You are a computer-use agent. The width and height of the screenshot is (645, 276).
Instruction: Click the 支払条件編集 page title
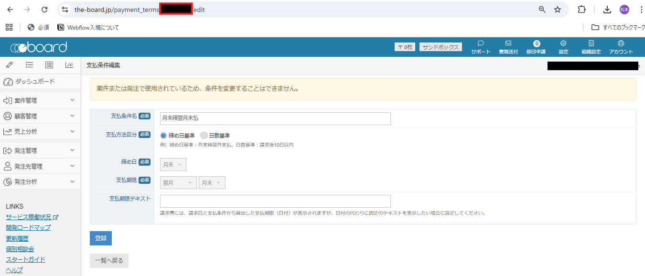click(103, 65)
